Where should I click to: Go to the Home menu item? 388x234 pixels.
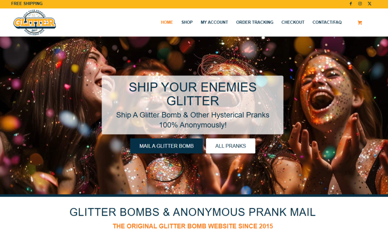[167, 22]
